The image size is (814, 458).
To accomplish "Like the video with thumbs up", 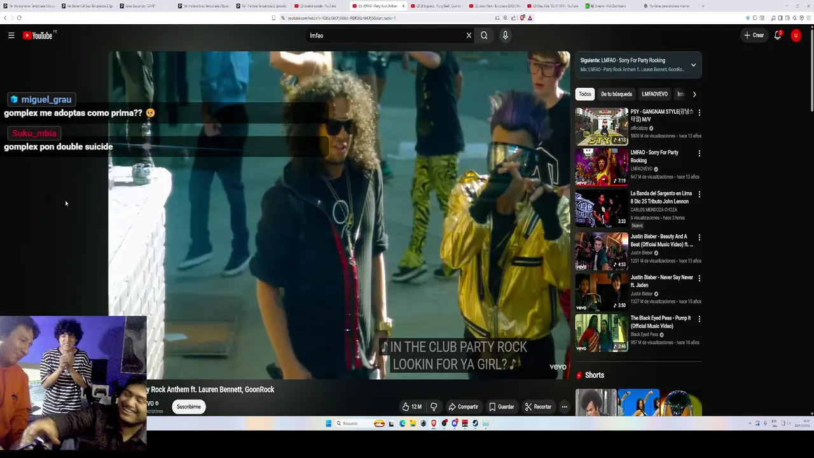I will [x=411, y=406].
